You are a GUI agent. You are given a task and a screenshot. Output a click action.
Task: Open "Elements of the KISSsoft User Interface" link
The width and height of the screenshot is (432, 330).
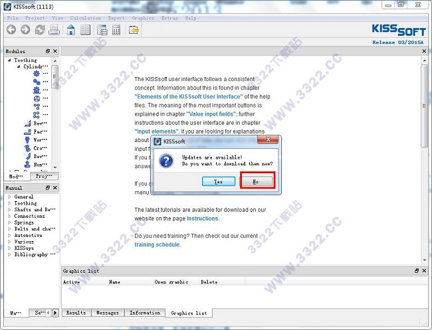(189, 96)
